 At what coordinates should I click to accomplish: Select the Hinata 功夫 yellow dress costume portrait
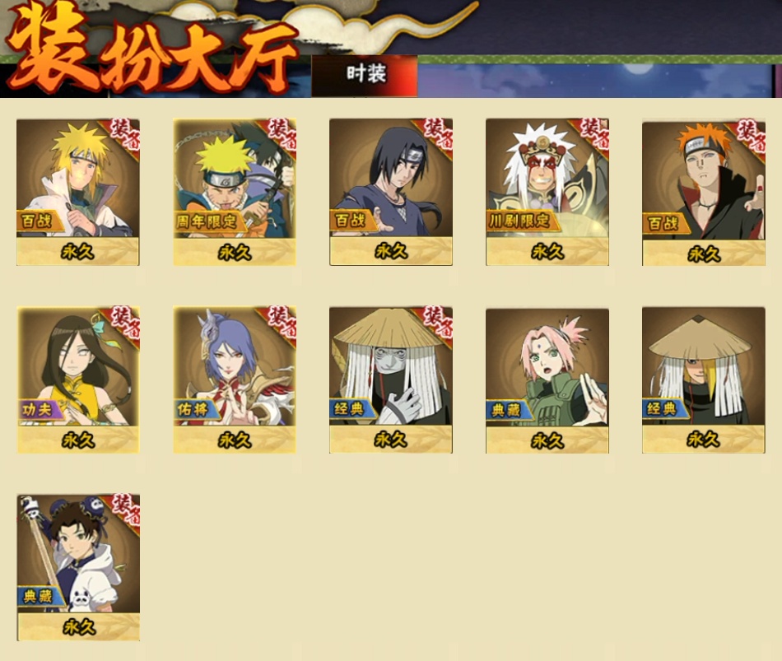coord(78,380)
